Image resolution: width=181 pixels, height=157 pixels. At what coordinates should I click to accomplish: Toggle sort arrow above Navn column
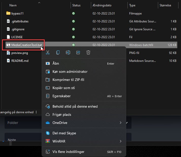pos(39,3)
